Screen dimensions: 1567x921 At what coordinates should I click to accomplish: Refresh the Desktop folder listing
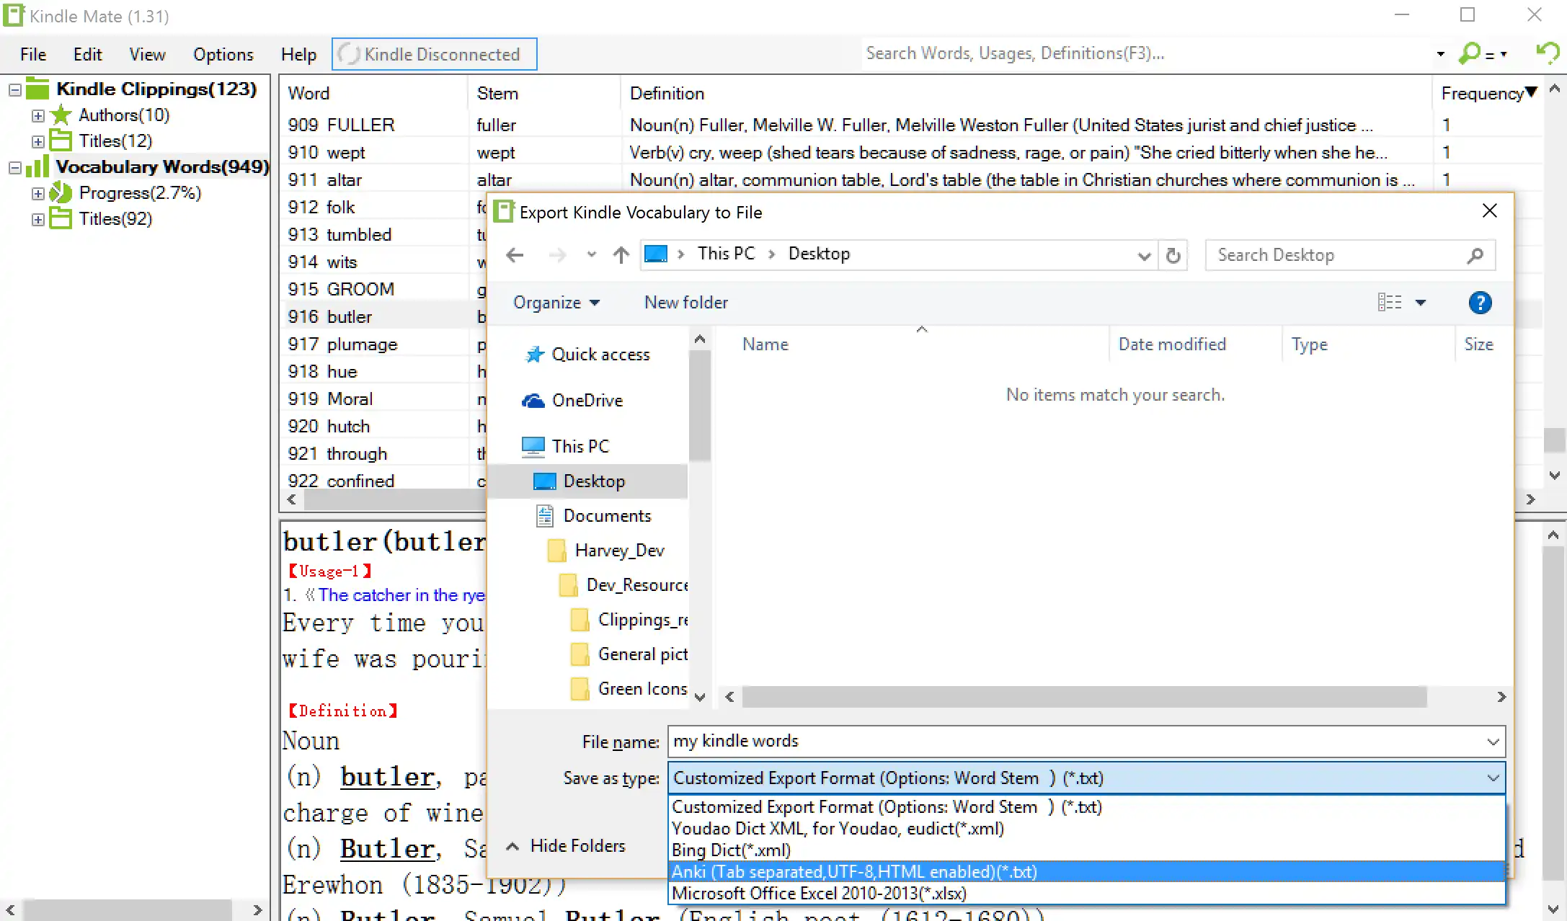1173,255
